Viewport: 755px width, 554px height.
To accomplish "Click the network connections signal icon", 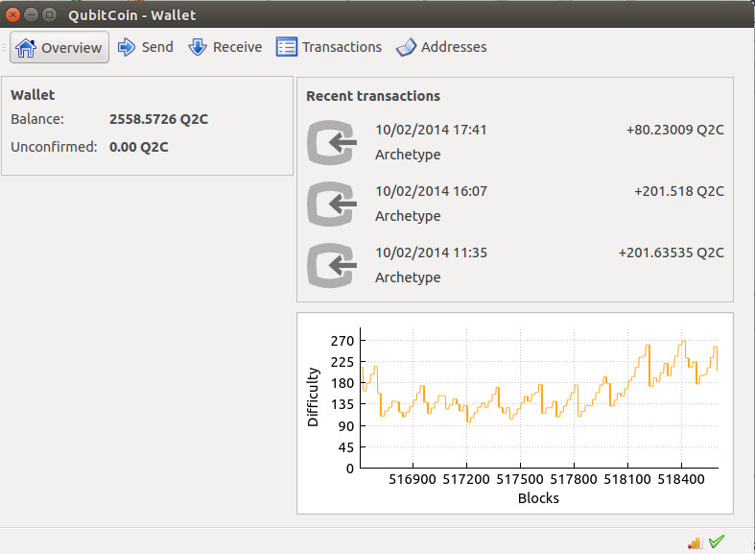I will [x=695, y=542].
